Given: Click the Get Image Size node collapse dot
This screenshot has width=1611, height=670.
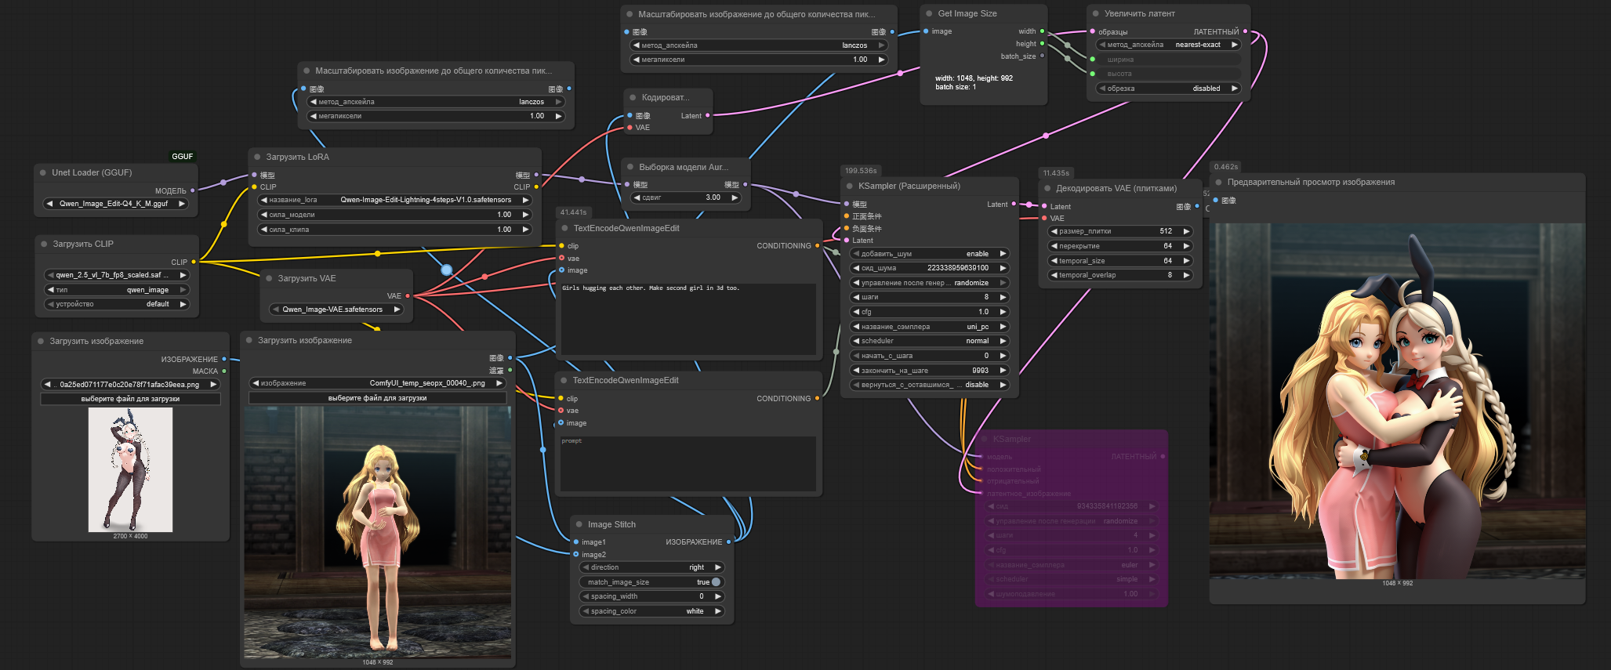Looking at the screenshot, I should pos(929,13).
